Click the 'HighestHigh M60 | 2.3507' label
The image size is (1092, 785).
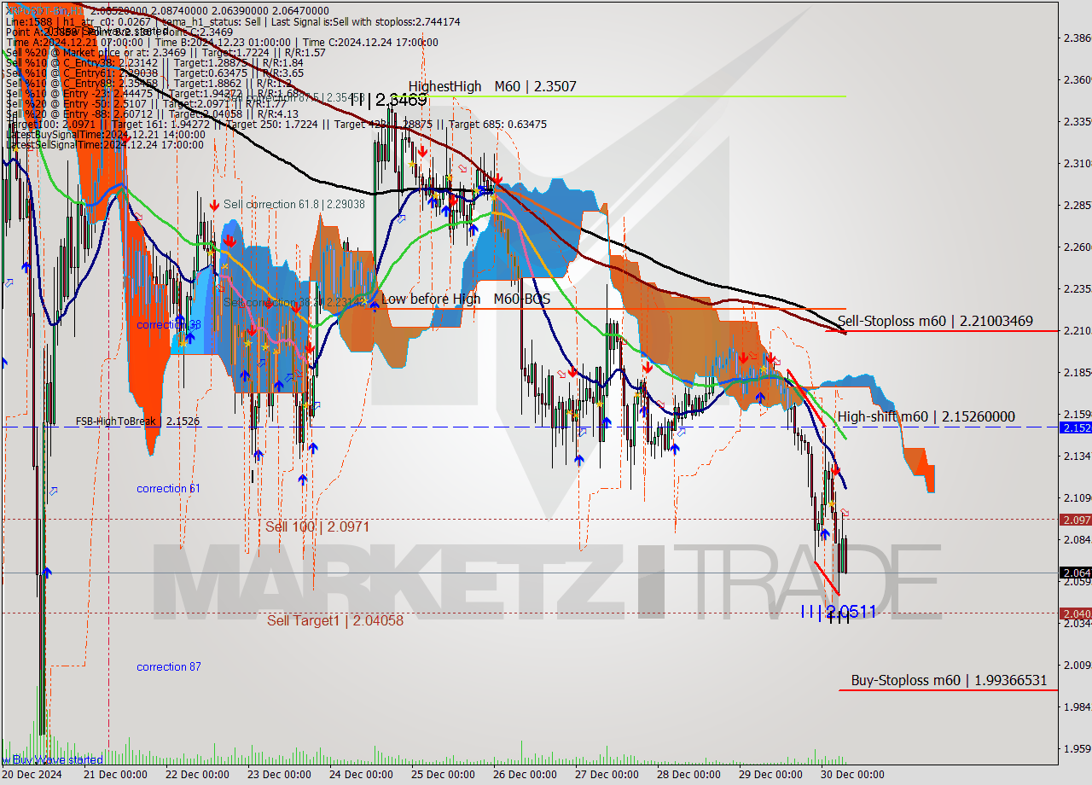point(492,86)
